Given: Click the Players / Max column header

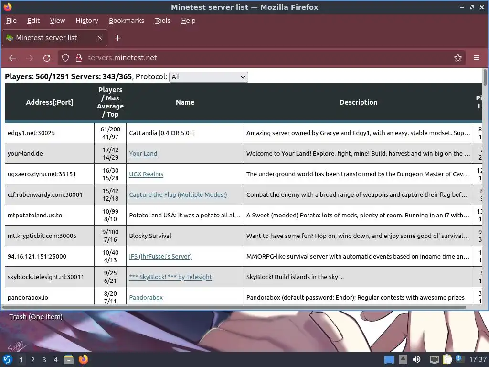Looking at the screenshot, I should coord(110,102).
